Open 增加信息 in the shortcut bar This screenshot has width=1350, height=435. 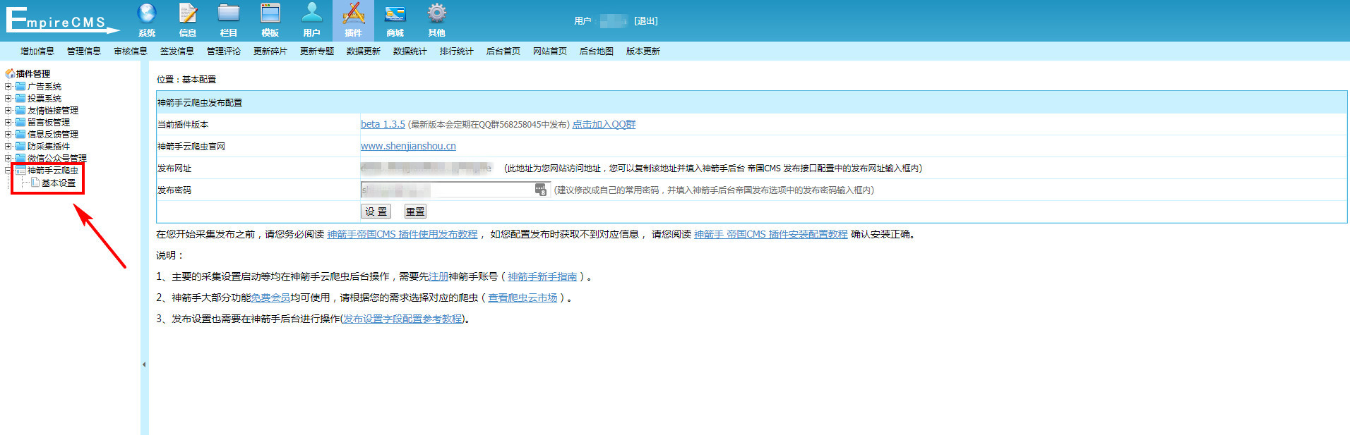click(37, 51)
